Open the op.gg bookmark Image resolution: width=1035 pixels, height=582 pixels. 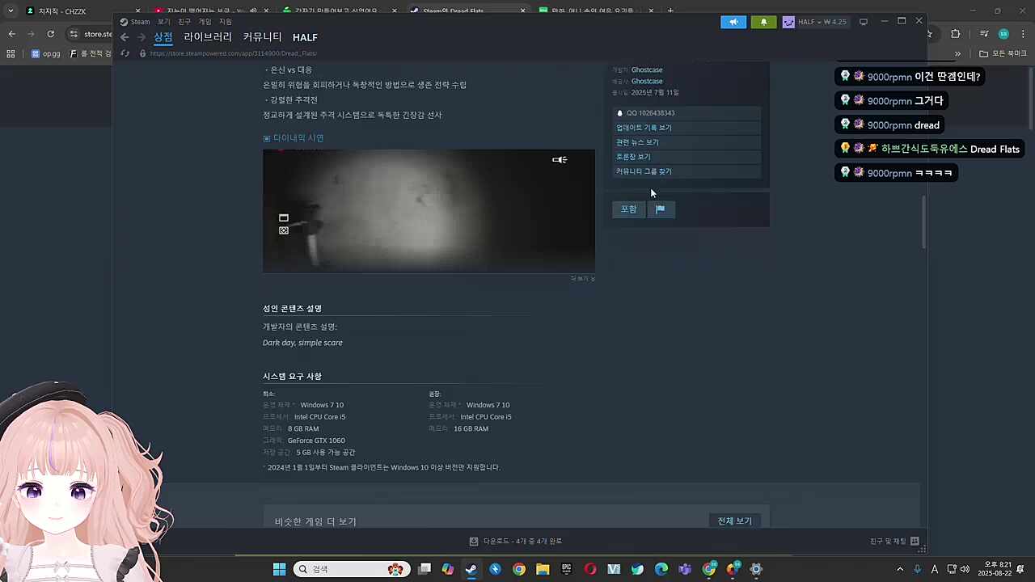46,54
